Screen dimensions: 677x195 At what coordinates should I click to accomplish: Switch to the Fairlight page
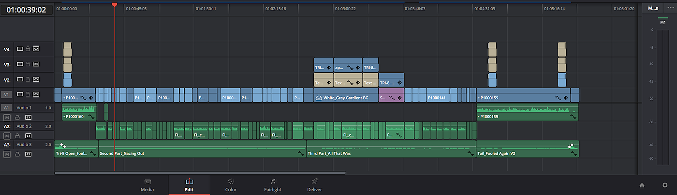click(273, 185)
